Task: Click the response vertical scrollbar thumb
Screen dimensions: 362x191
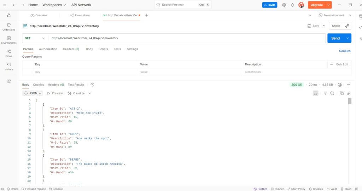Action: pyautogui.click(x=350, y=101)
